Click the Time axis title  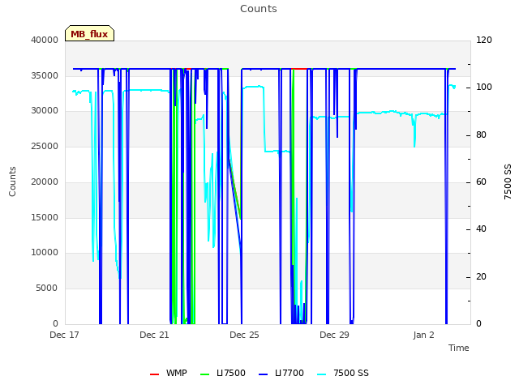coord(459,348)
